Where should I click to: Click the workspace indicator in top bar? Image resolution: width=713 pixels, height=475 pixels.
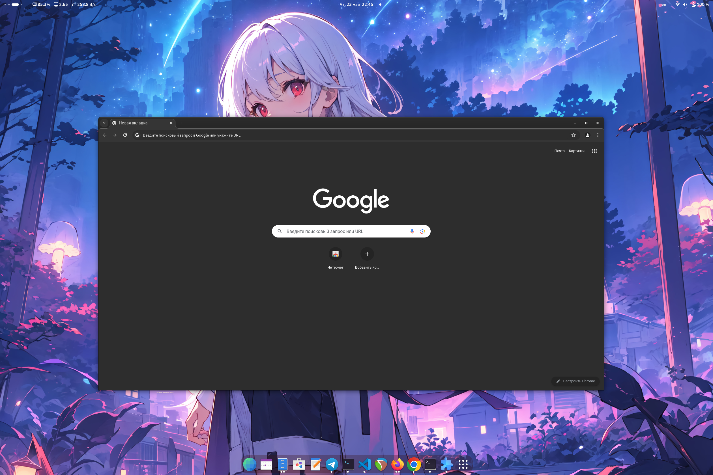[x=13, y=4]
